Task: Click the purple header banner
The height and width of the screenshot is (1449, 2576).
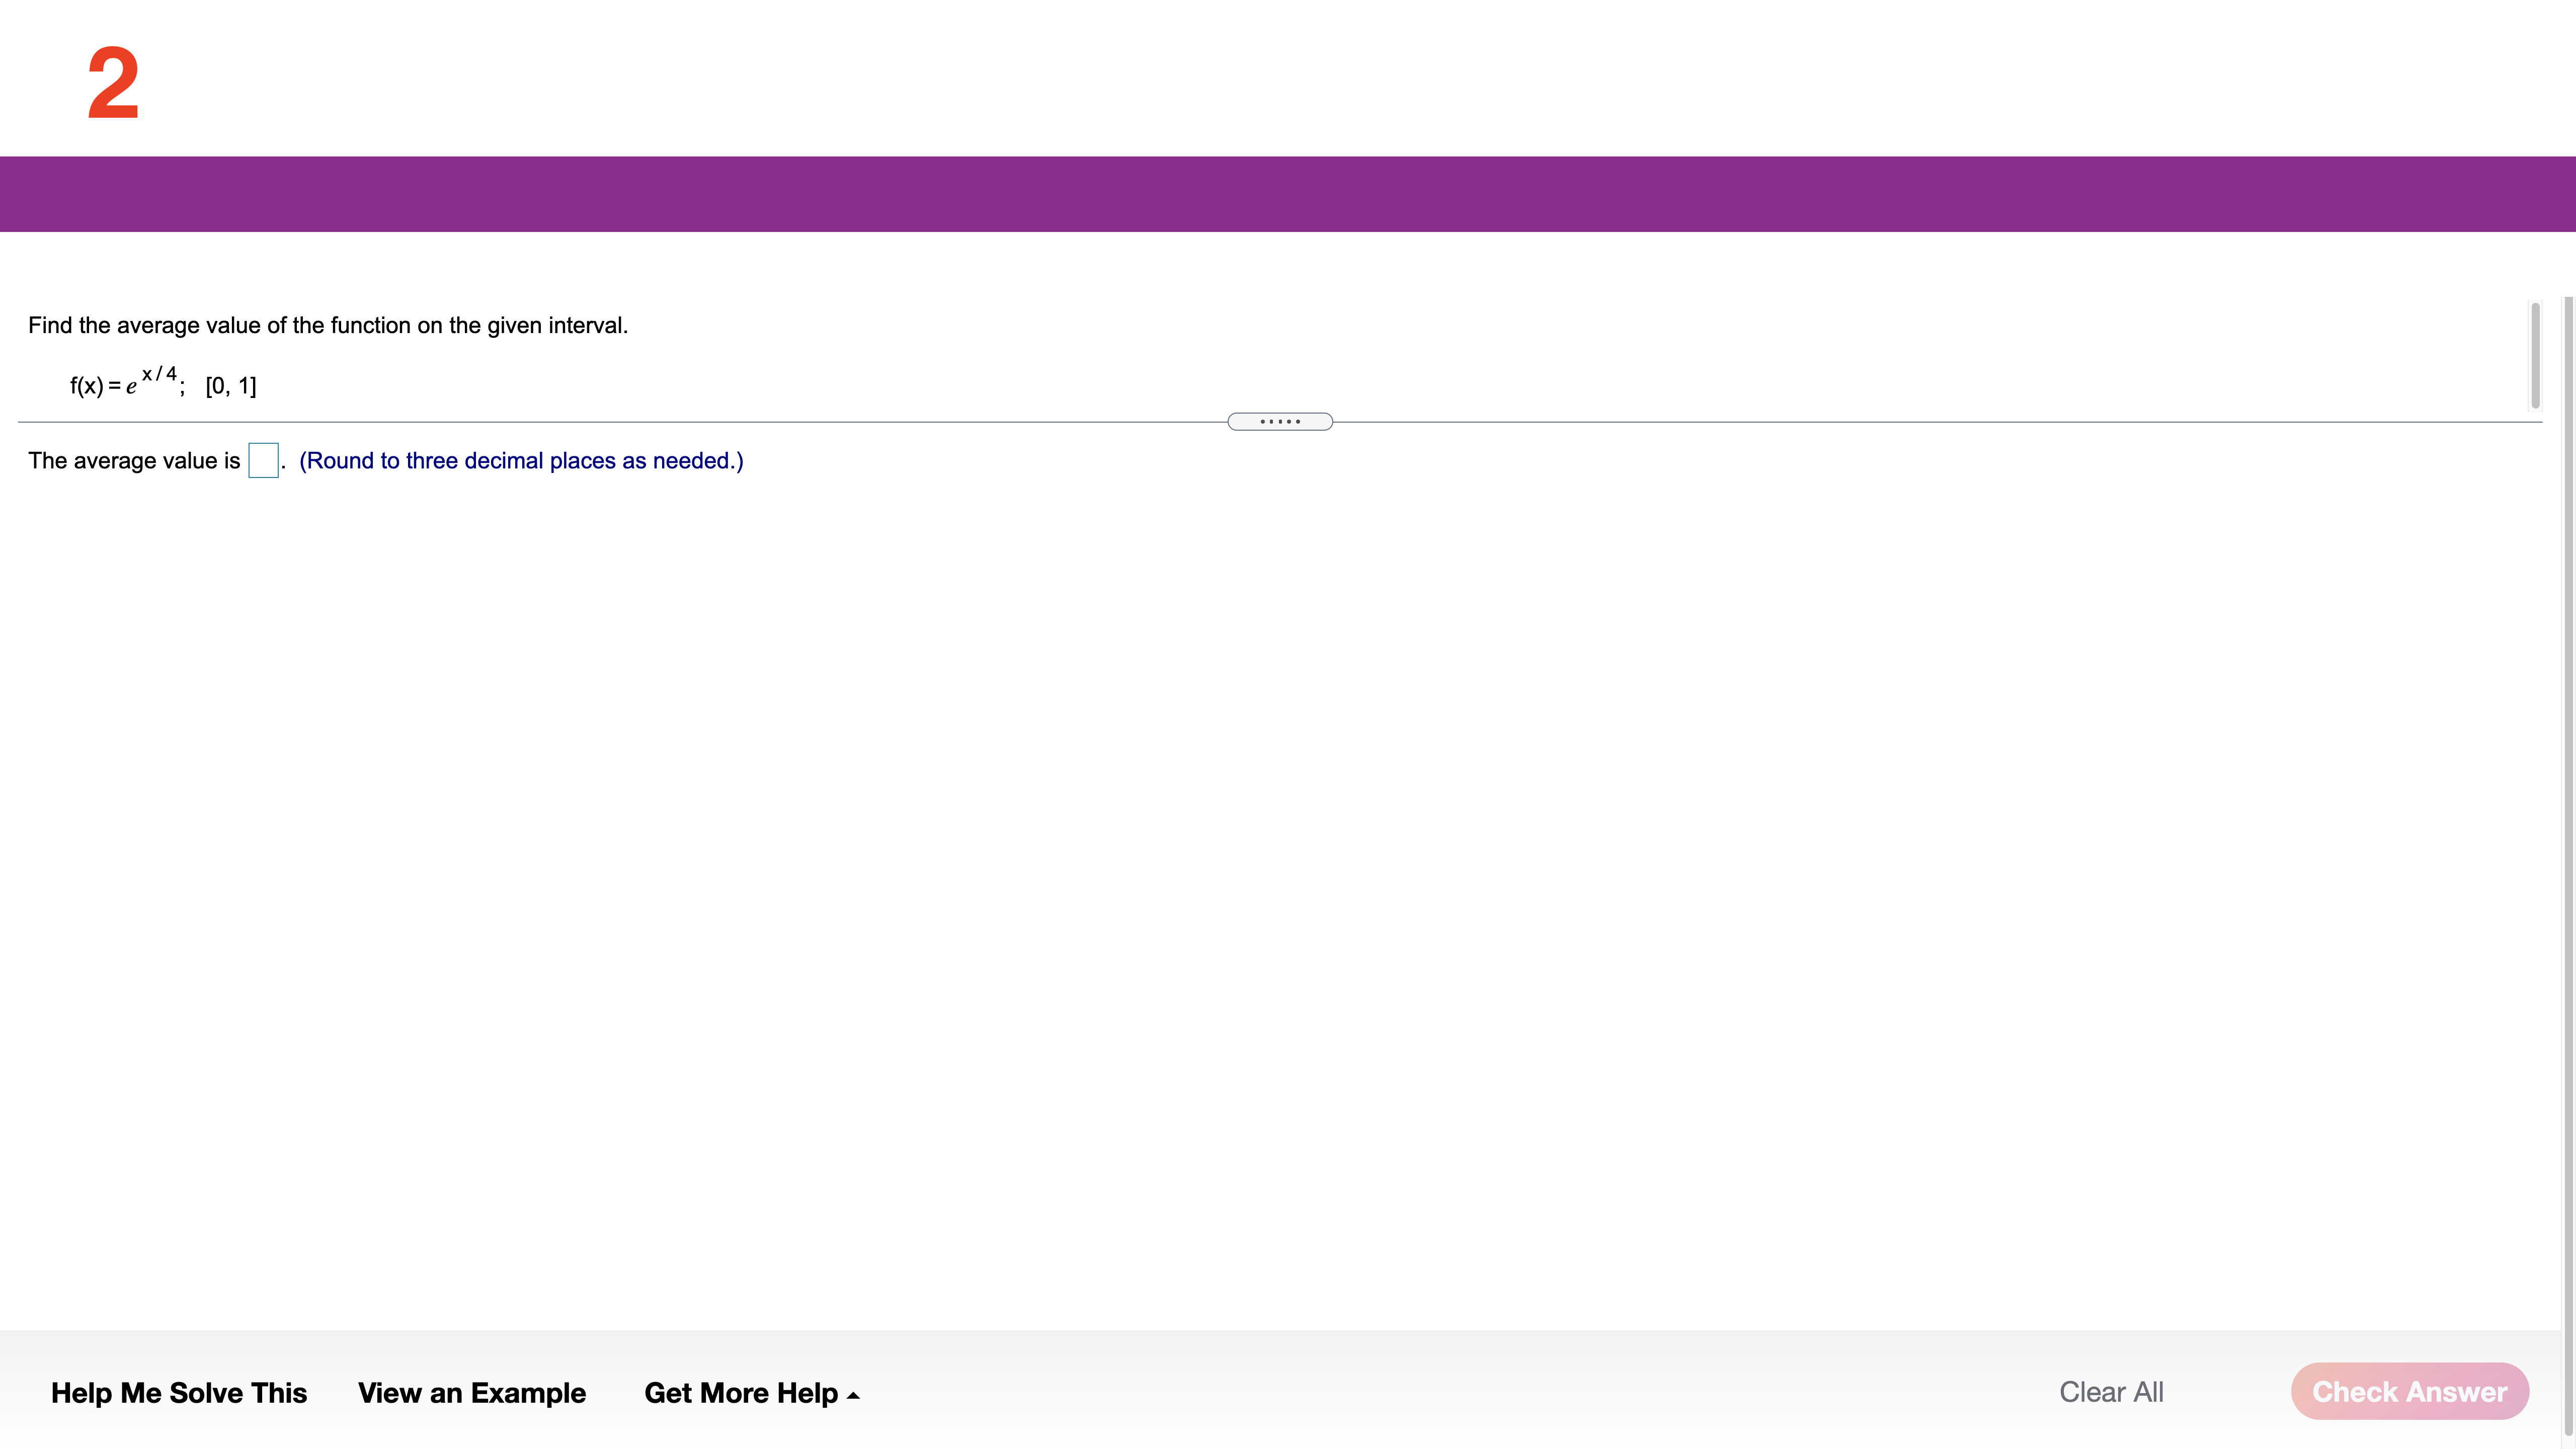Action: coord(1288,194)
